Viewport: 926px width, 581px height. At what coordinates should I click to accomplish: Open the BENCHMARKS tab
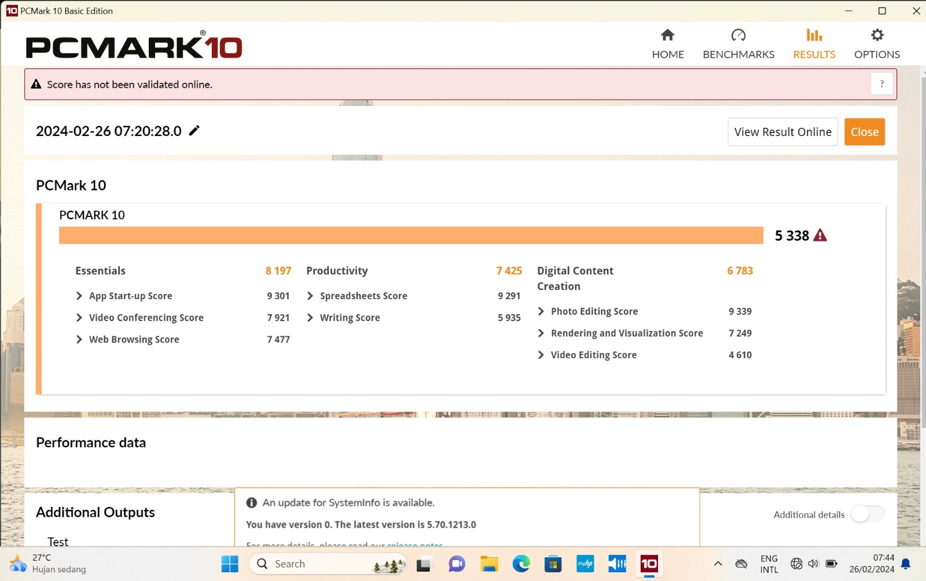click(x=738, y=44)
